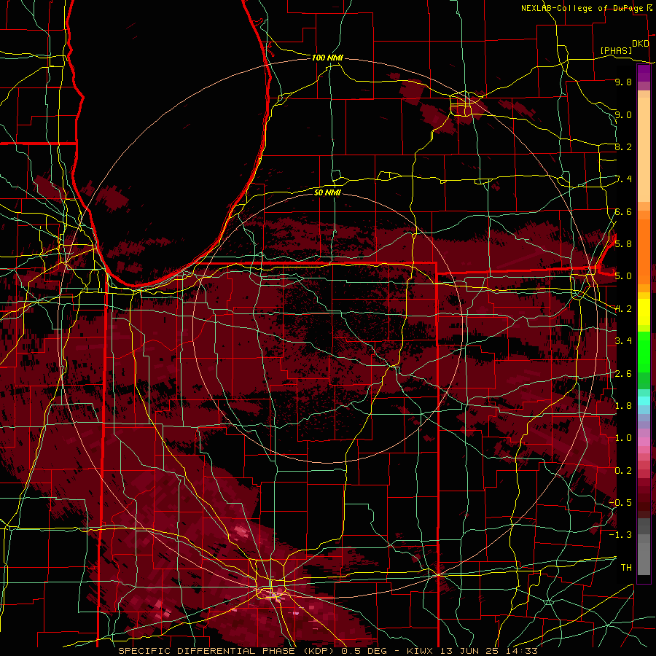Click the orange segment of the color bar
The image size is (656, 656).
click(x=644, y=251)
